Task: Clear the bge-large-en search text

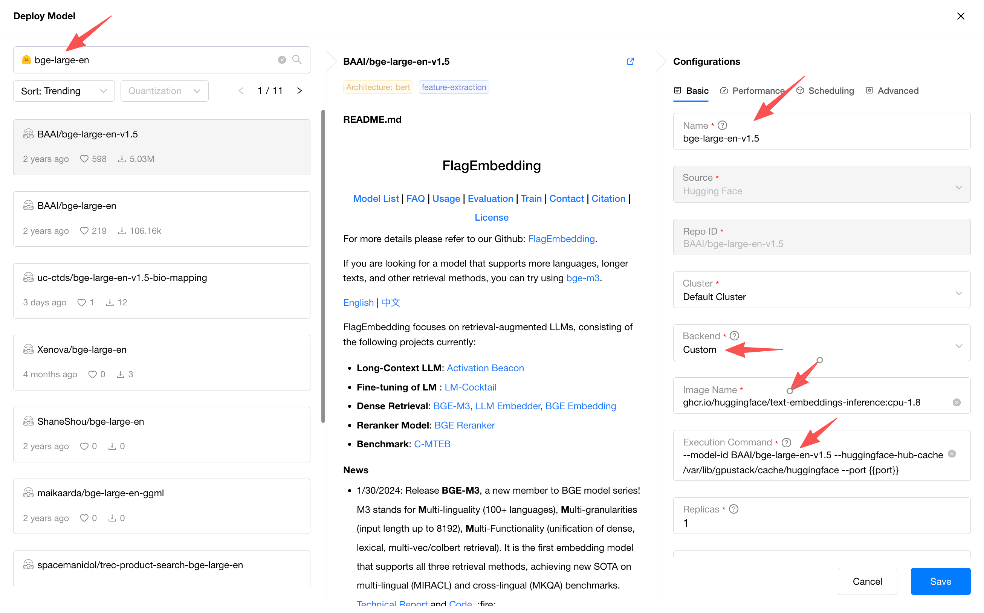Action: (x=282, y=59)
